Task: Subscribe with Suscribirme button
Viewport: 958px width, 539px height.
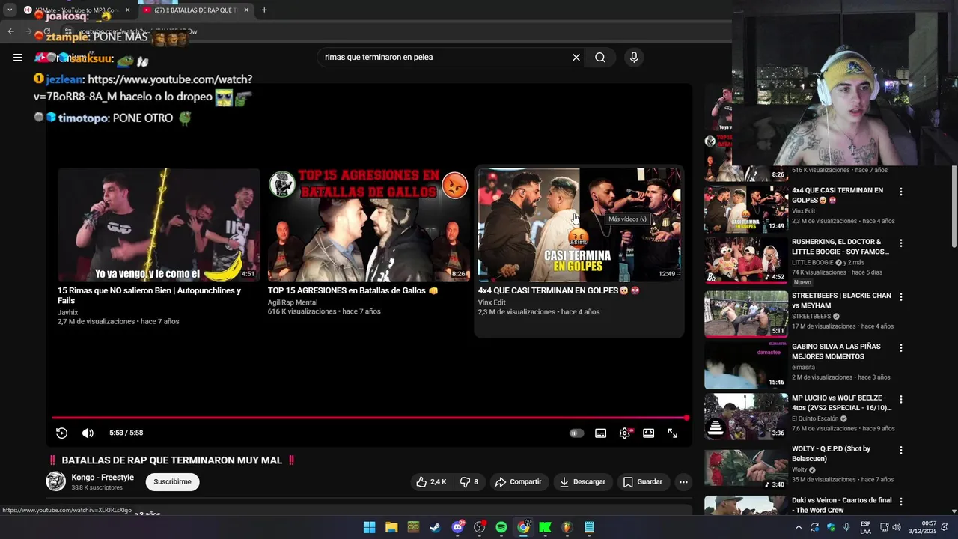Action: point(173,482)
